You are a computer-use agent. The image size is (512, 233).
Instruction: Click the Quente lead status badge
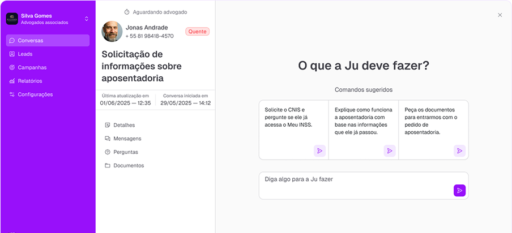tap(198, 32)
